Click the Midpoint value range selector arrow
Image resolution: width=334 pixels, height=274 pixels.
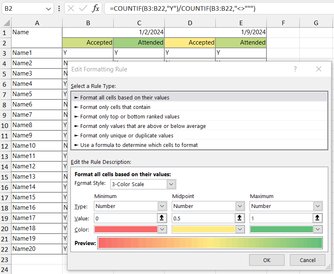pos(239,218)
